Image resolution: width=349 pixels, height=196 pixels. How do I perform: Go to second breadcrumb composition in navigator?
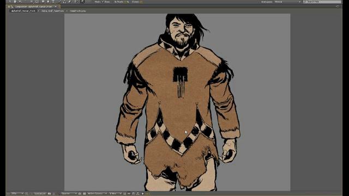click(52, 11)
